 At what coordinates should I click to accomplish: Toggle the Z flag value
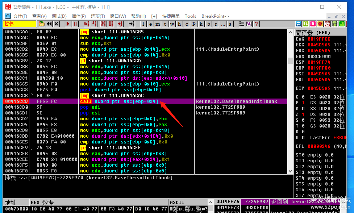click(x=303, y=114)
